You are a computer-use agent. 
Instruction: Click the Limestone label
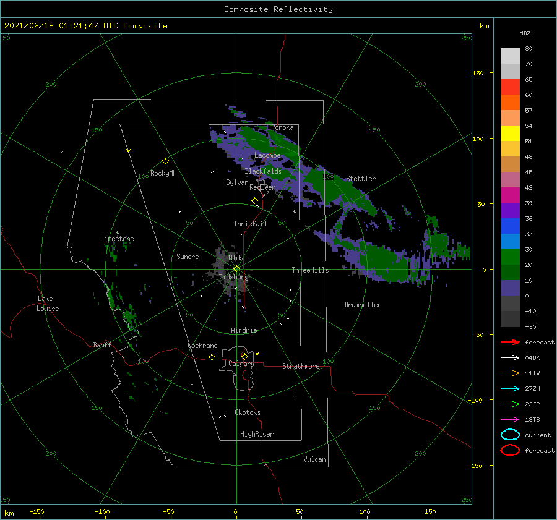117,239
